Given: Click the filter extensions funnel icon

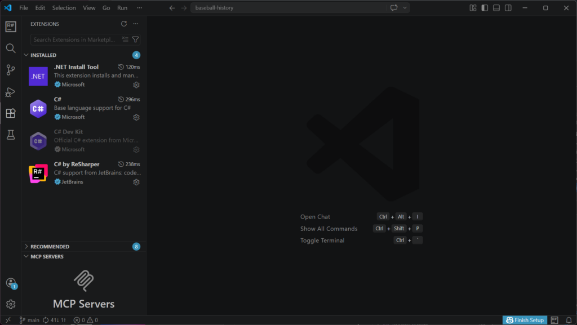Looking at the screenshot, I should click(135, 40).
